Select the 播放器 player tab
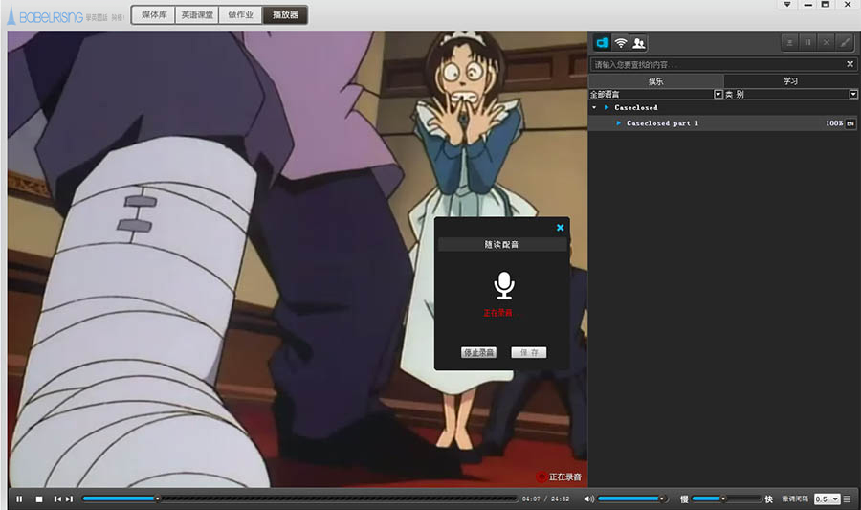 point(285,14)
